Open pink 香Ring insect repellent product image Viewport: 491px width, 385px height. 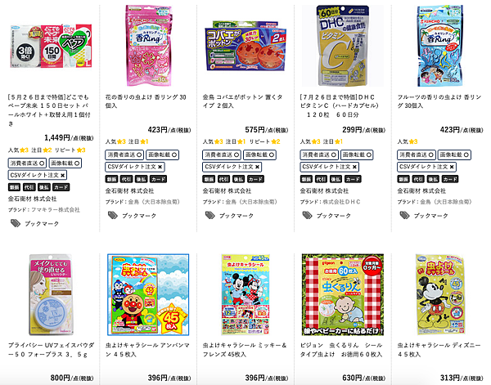coord(148,46)
